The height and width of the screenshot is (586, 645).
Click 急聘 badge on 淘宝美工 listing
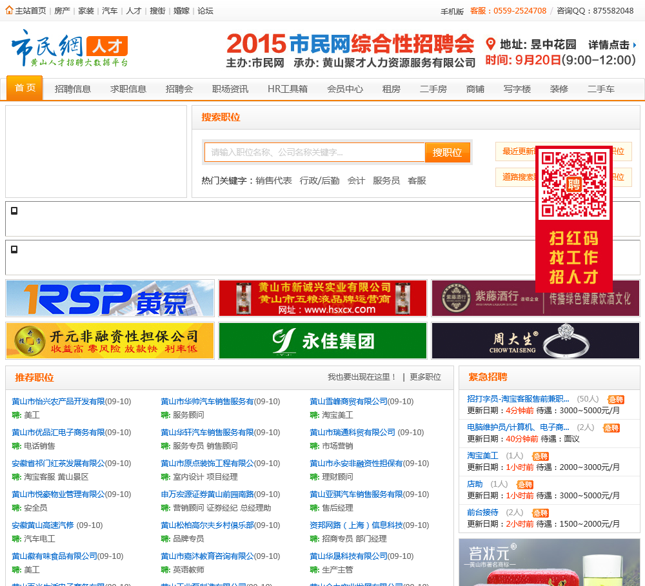click(541, 456)
